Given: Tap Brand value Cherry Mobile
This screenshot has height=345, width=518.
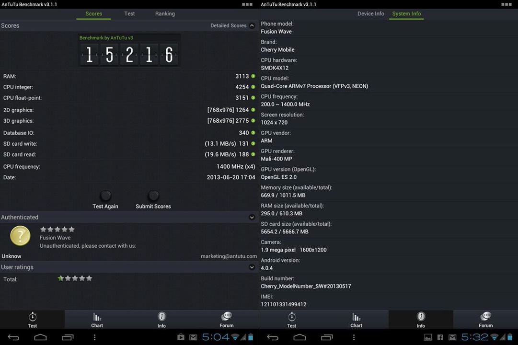Looking at the screenshot, I should click(277, 49).
